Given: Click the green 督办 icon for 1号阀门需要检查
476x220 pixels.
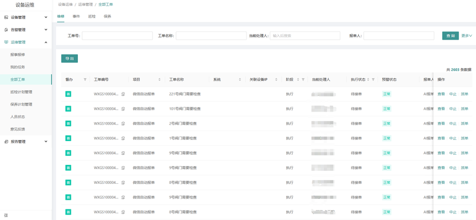Looking at the screenshot, I should pos(68,138).
